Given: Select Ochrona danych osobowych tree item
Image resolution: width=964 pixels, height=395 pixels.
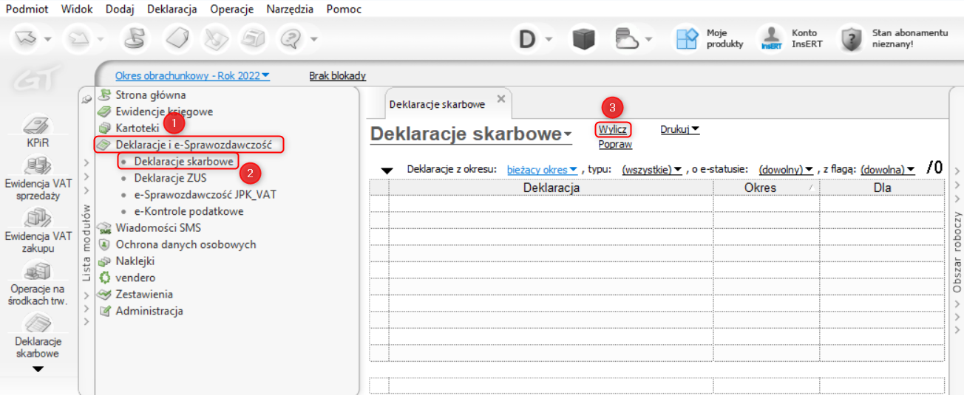Looking at the screenshot, I should click(x=186, y=244).
